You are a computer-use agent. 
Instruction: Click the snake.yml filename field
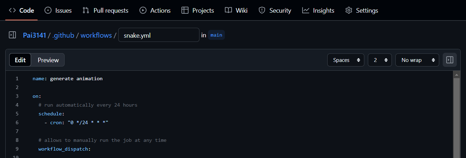point(159,35)
